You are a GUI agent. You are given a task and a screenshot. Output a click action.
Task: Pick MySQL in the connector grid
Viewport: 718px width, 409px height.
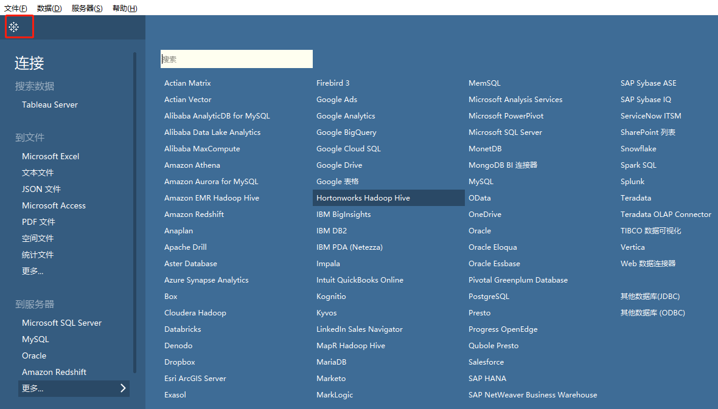[481, 182]
